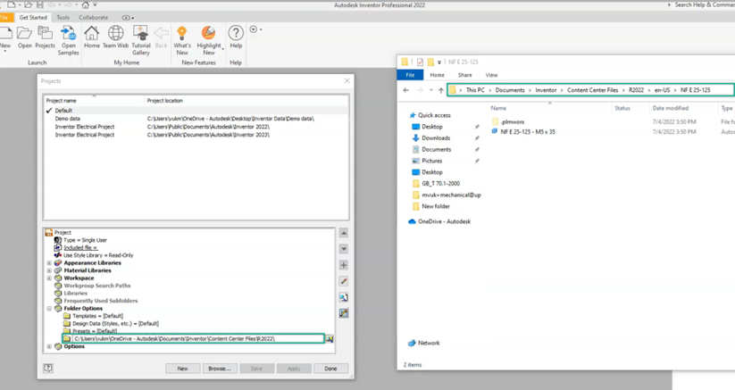Expand the Options node
The height and width of the screenshot is (390, 735).
(x=49, y=346)
